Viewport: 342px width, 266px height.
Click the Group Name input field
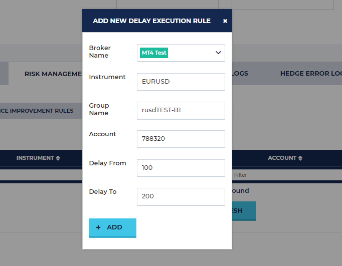(181, 110)
